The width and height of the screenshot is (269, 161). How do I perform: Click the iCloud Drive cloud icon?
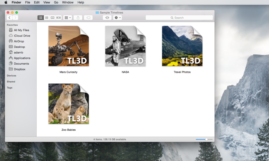[11, 35]
